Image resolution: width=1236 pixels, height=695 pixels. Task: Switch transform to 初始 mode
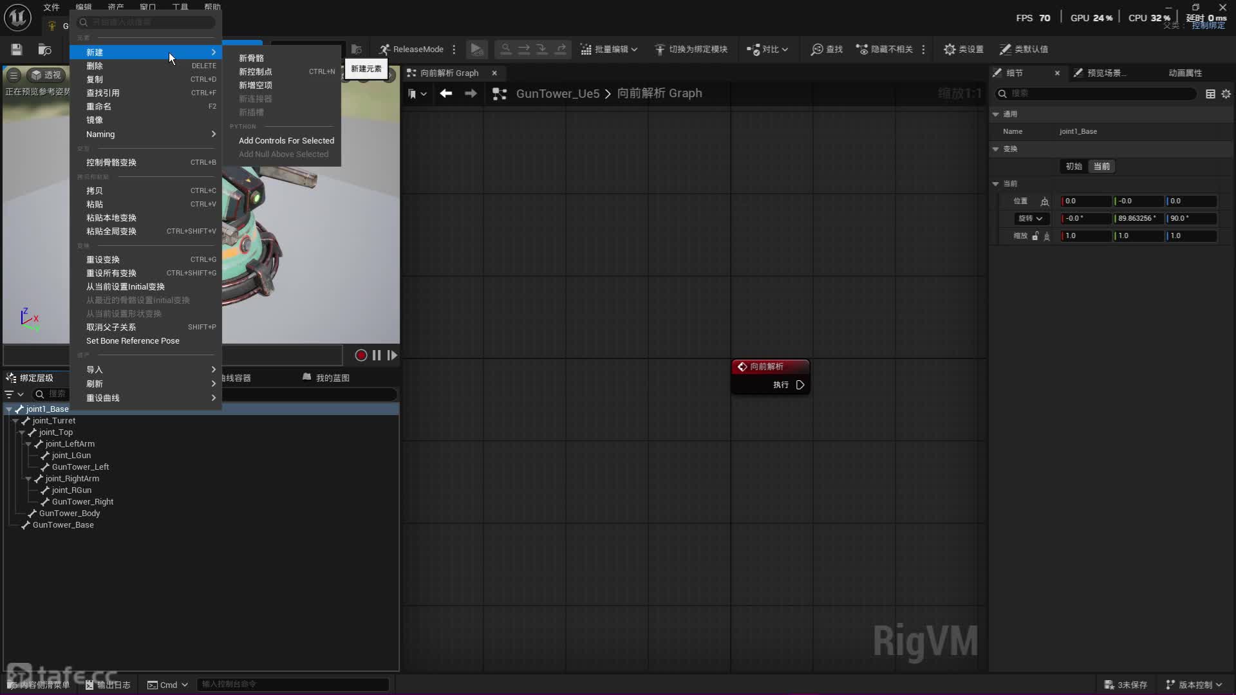1073,167
